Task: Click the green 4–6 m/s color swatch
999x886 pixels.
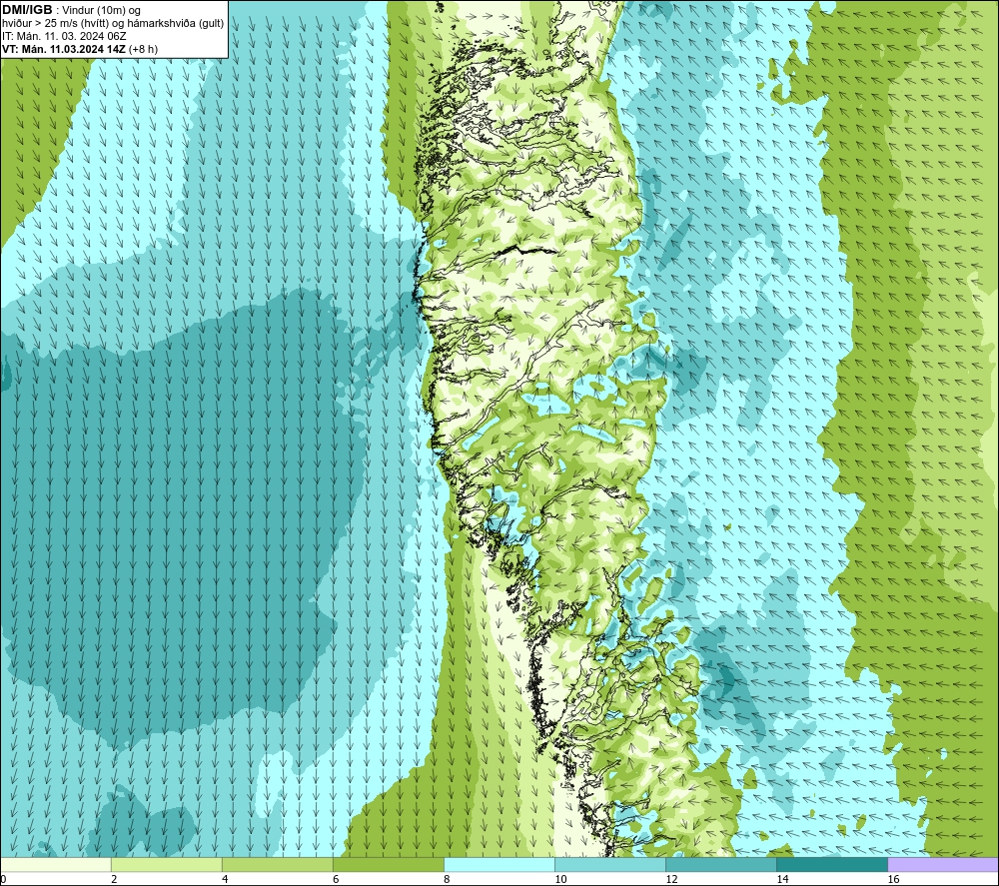Action: pyautogui.click(x=277, y=864)
